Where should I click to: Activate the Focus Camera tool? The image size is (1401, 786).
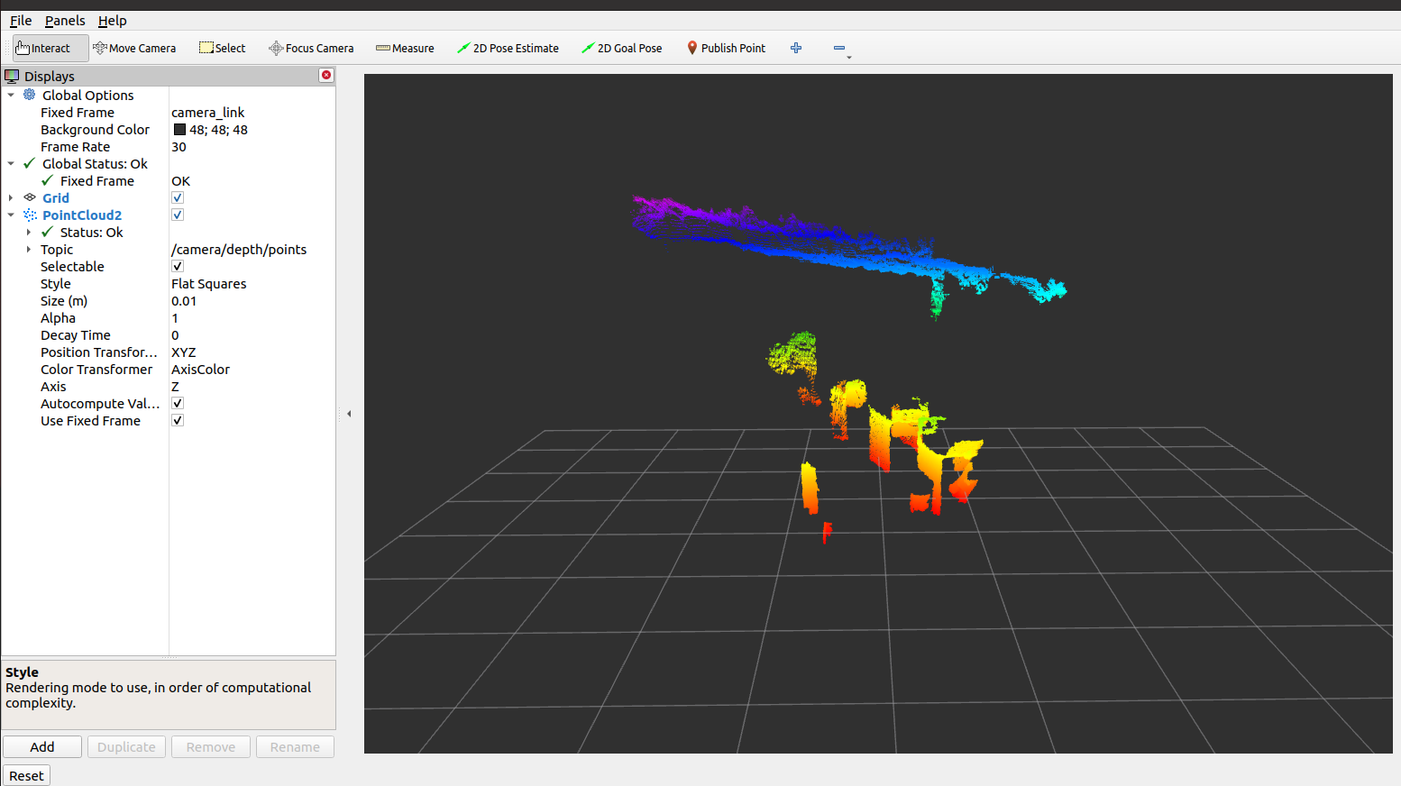[x=311, y=48]
